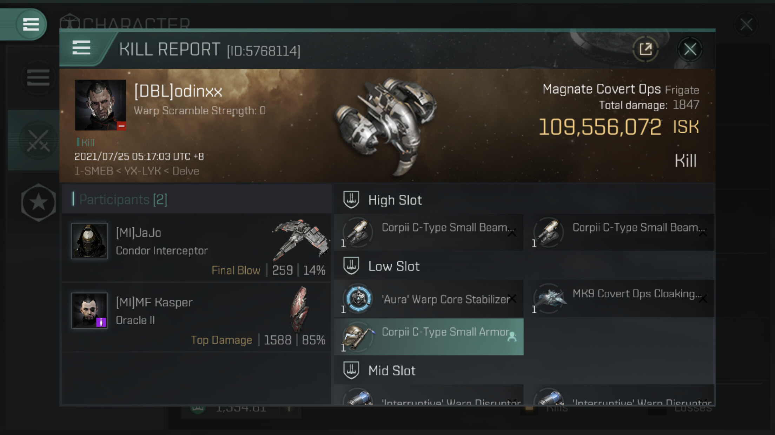Screen dimensions: 775x435
Task: Click the High Slot section header
Action: pos(395,200)
